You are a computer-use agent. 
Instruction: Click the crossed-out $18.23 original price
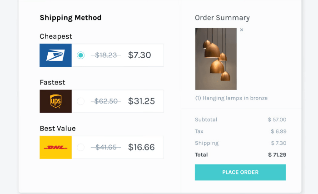(x=106, y=55)
